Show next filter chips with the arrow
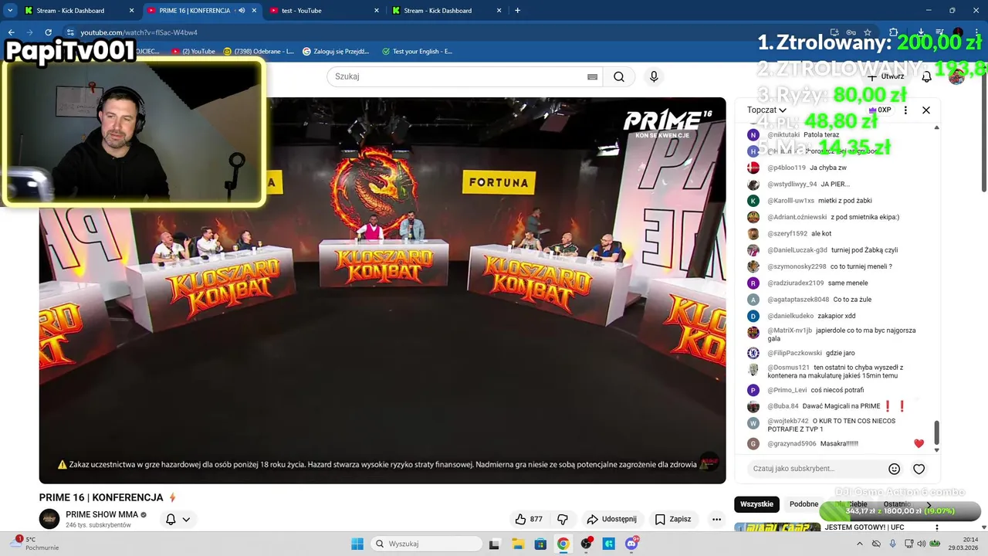This screenshot has height=556, width=988. click(929, 504)
